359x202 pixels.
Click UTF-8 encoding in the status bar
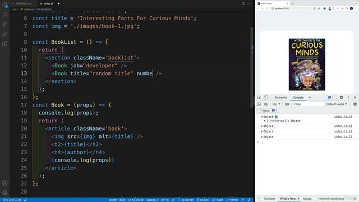tap(164, 200)
